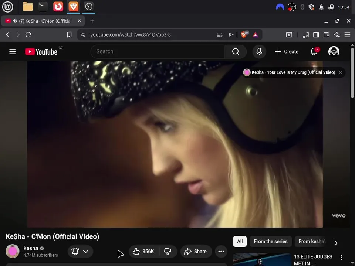This screenshot has width=355, height=266.
Task: Click the magnifier search button
Action: (236, 52)
